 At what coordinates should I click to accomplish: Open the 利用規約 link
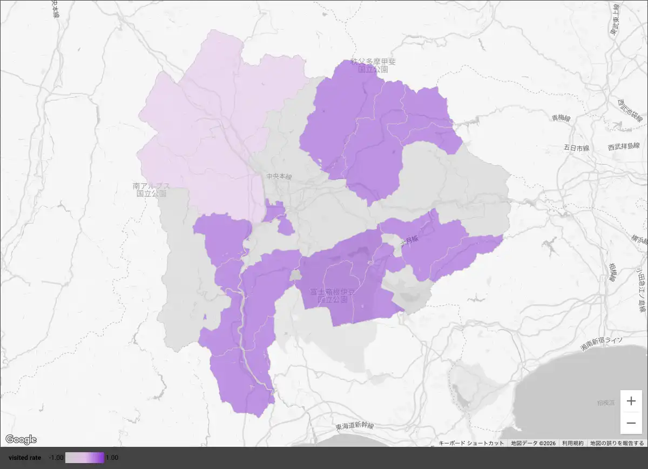click(x=573, y=443)
